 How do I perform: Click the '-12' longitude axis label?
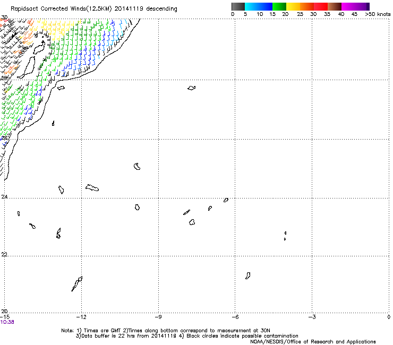click(x=81, y=317)
